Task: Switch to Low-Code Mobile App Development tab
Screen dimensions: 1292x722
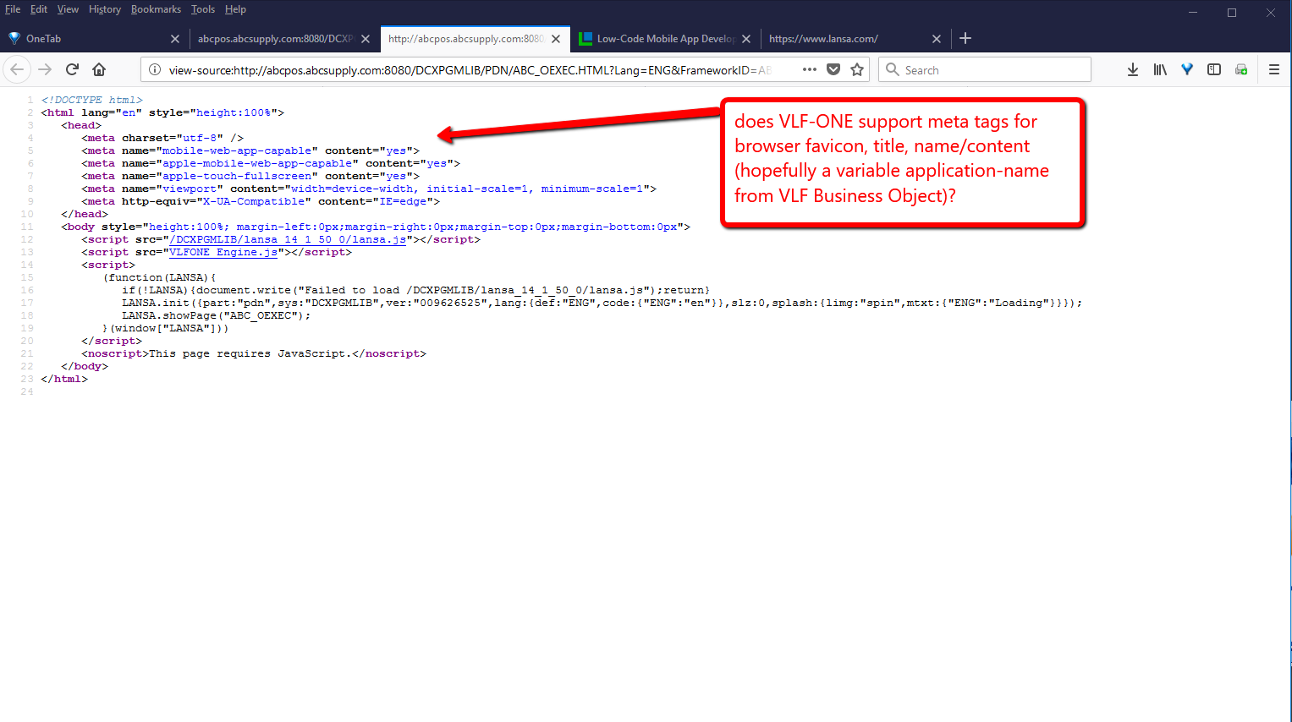Action: tap(665, 39)
